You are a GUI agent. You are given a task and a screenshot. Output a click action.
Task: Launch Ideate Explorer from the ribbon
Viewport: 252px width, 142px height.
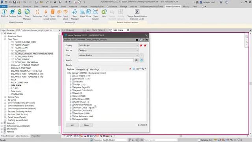(12, 13)
